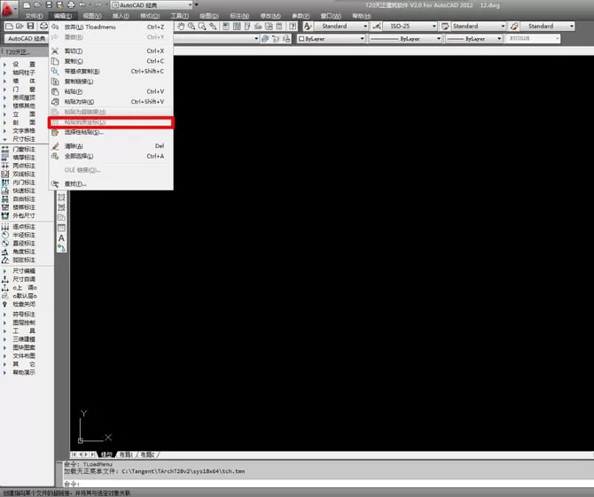594x497 pixels.
Task: Choose 带基点复制 in the Edit menu
Action: point(112,72)
